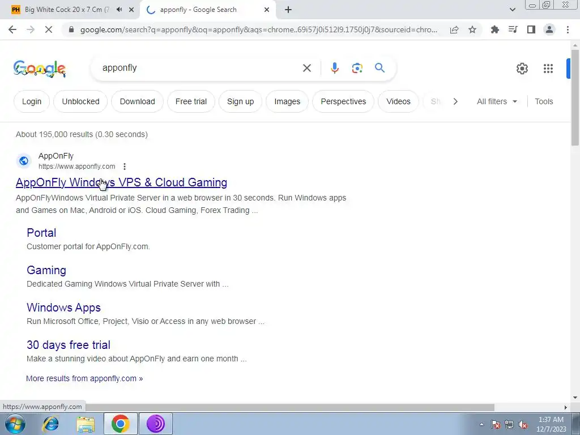580x435 pixels.
Task: Open the taskbar clock and date
Action: click(551, 424)
